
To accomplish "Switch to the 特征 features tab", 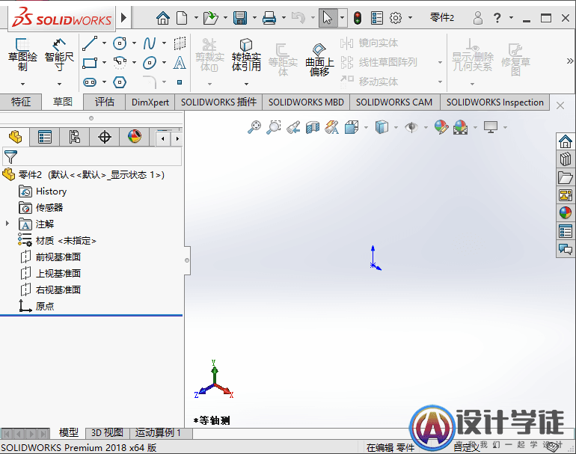I will pos(21,102).
